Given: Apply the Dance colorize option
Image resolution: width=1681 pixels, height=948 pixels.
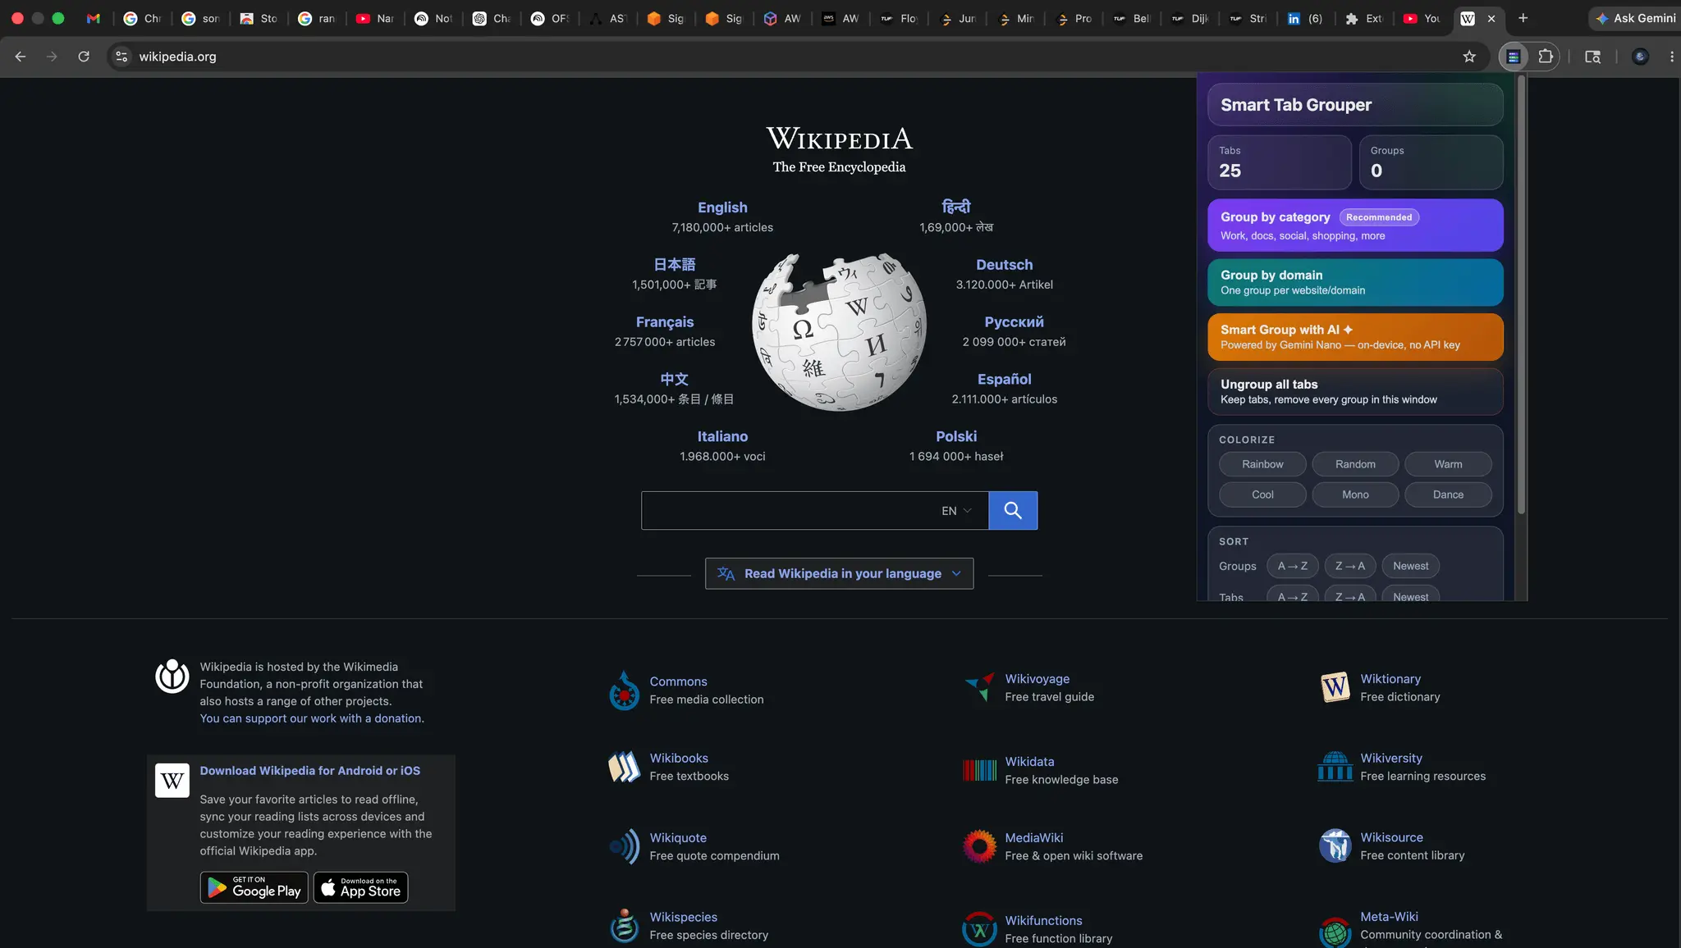Looking at the screenshot, I should pos(1448,495).
